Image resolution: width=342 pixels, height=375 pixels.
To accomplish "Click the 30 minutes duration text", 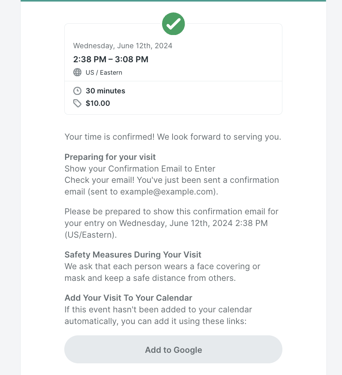I will pos(106,91).
